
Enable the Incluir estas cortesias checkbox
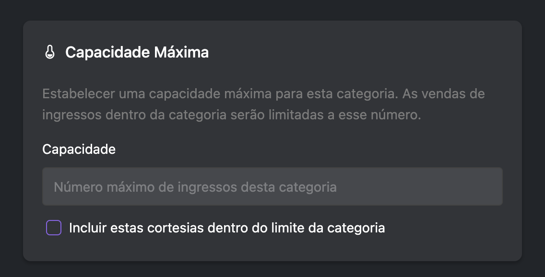[x=54, y=228]
